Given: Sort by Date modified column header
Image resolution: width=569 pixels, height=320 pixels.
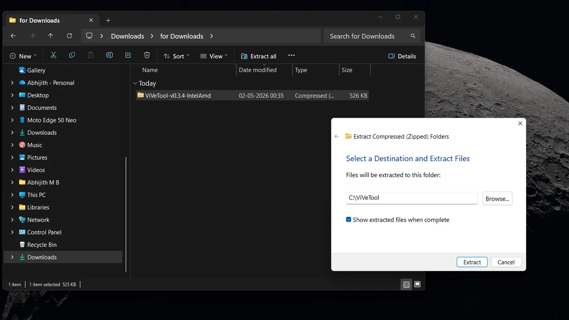Looking at the screenshot, I should (258, 70).
